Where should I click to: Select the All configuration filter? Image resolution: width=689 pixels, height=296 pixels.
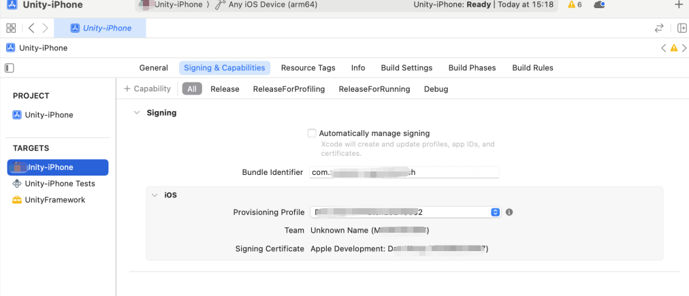tap(192, 89)
